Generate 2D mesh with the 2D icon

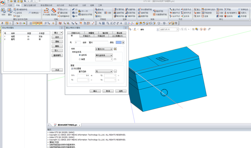(x=75, y=13)
